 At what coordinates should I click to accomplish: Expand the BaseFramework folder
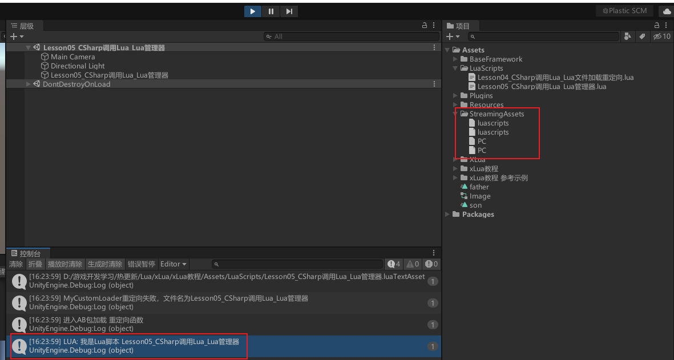[455, 59]
